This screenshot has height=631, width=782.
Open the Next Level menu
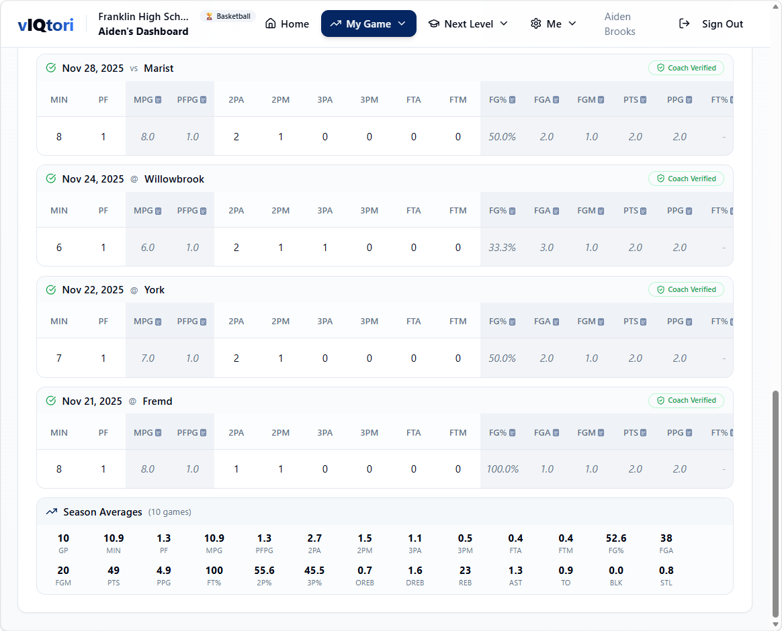pos(468,23)
